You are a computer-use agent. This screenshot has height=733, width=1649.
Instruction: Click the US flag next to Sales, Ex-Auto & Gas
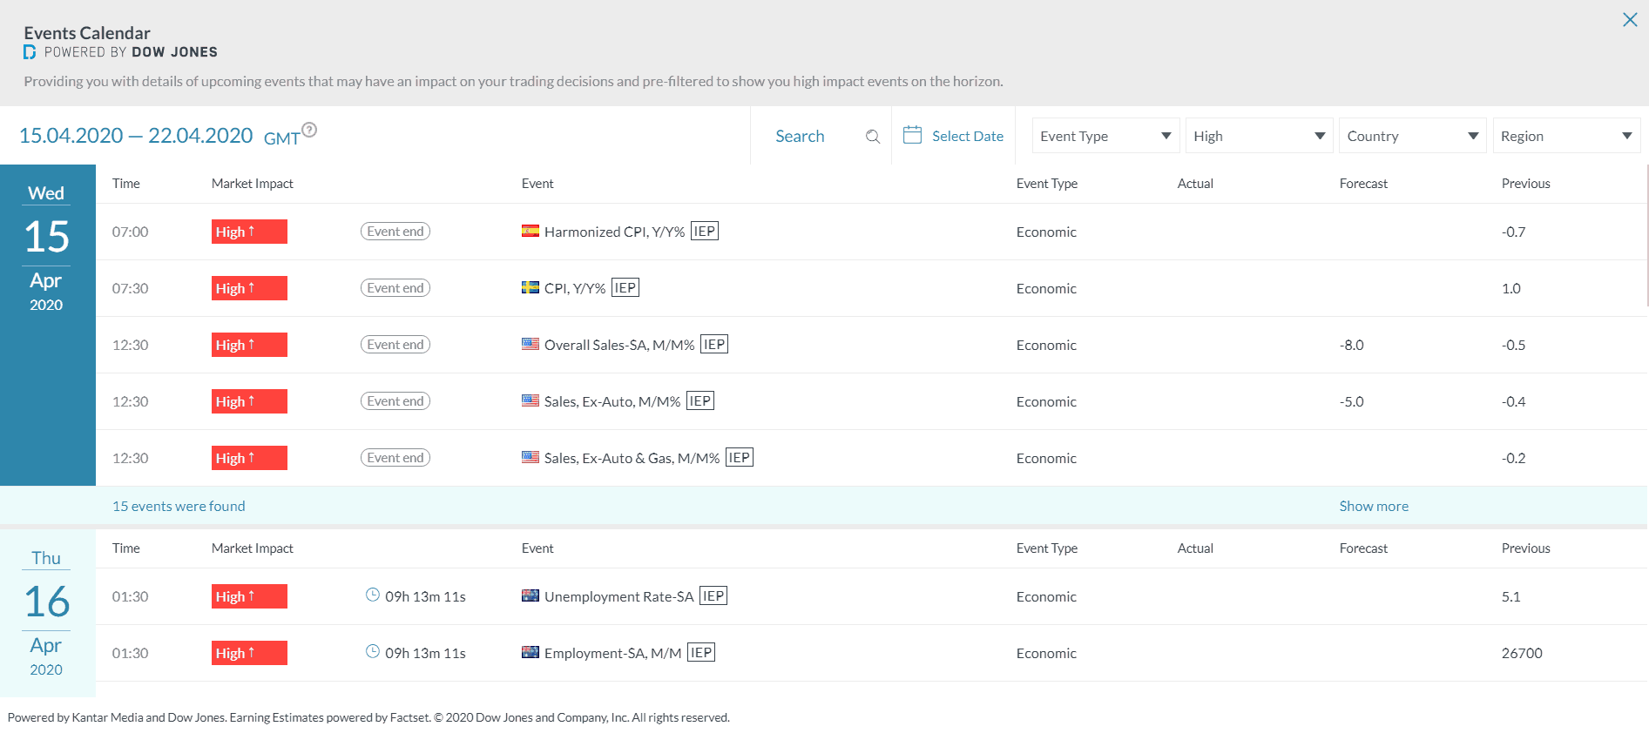tap(531, 457)
